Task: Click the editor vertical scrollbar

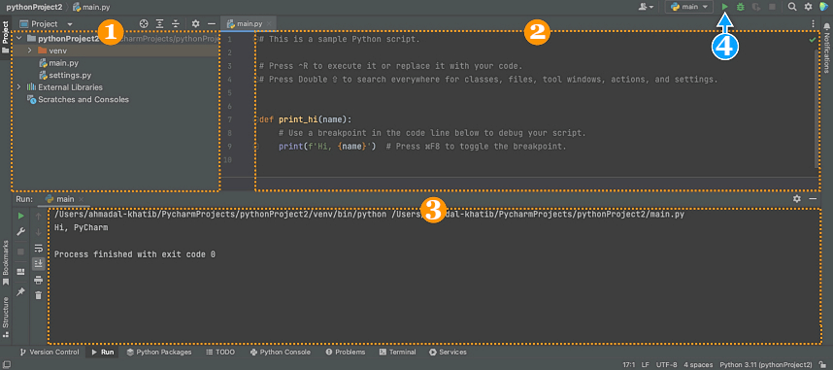Action: click(816, 108)
